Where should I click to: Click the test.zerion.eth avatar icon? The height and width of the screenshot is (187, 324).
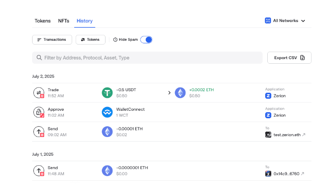pos(268,135)
